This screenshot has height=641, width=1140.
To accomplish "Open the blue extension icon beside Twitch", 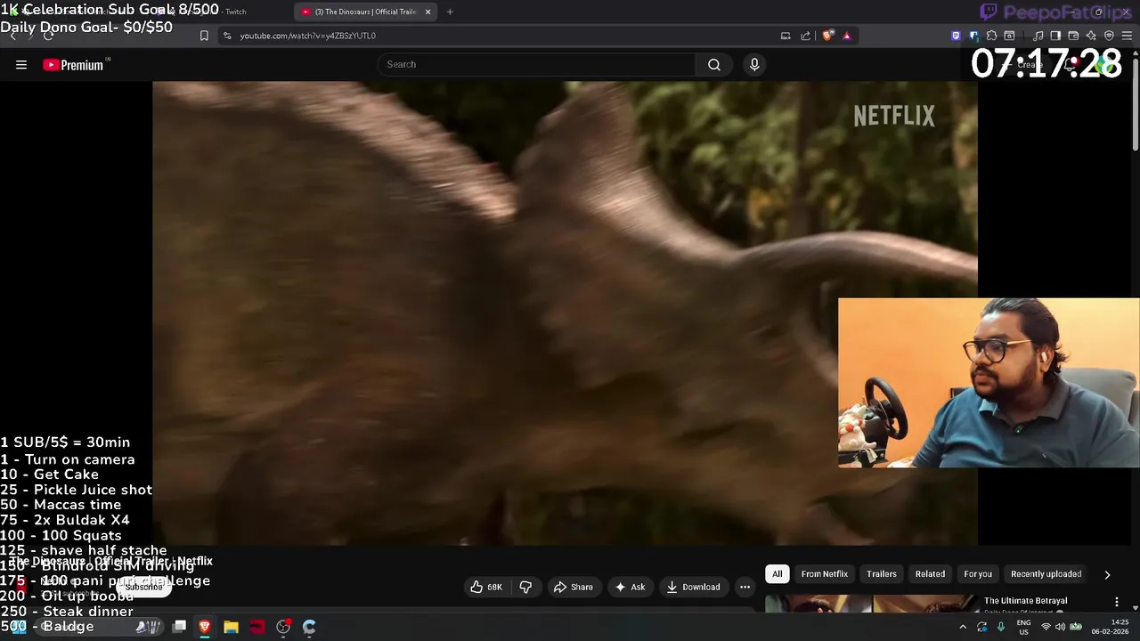I will coord(973,36).
